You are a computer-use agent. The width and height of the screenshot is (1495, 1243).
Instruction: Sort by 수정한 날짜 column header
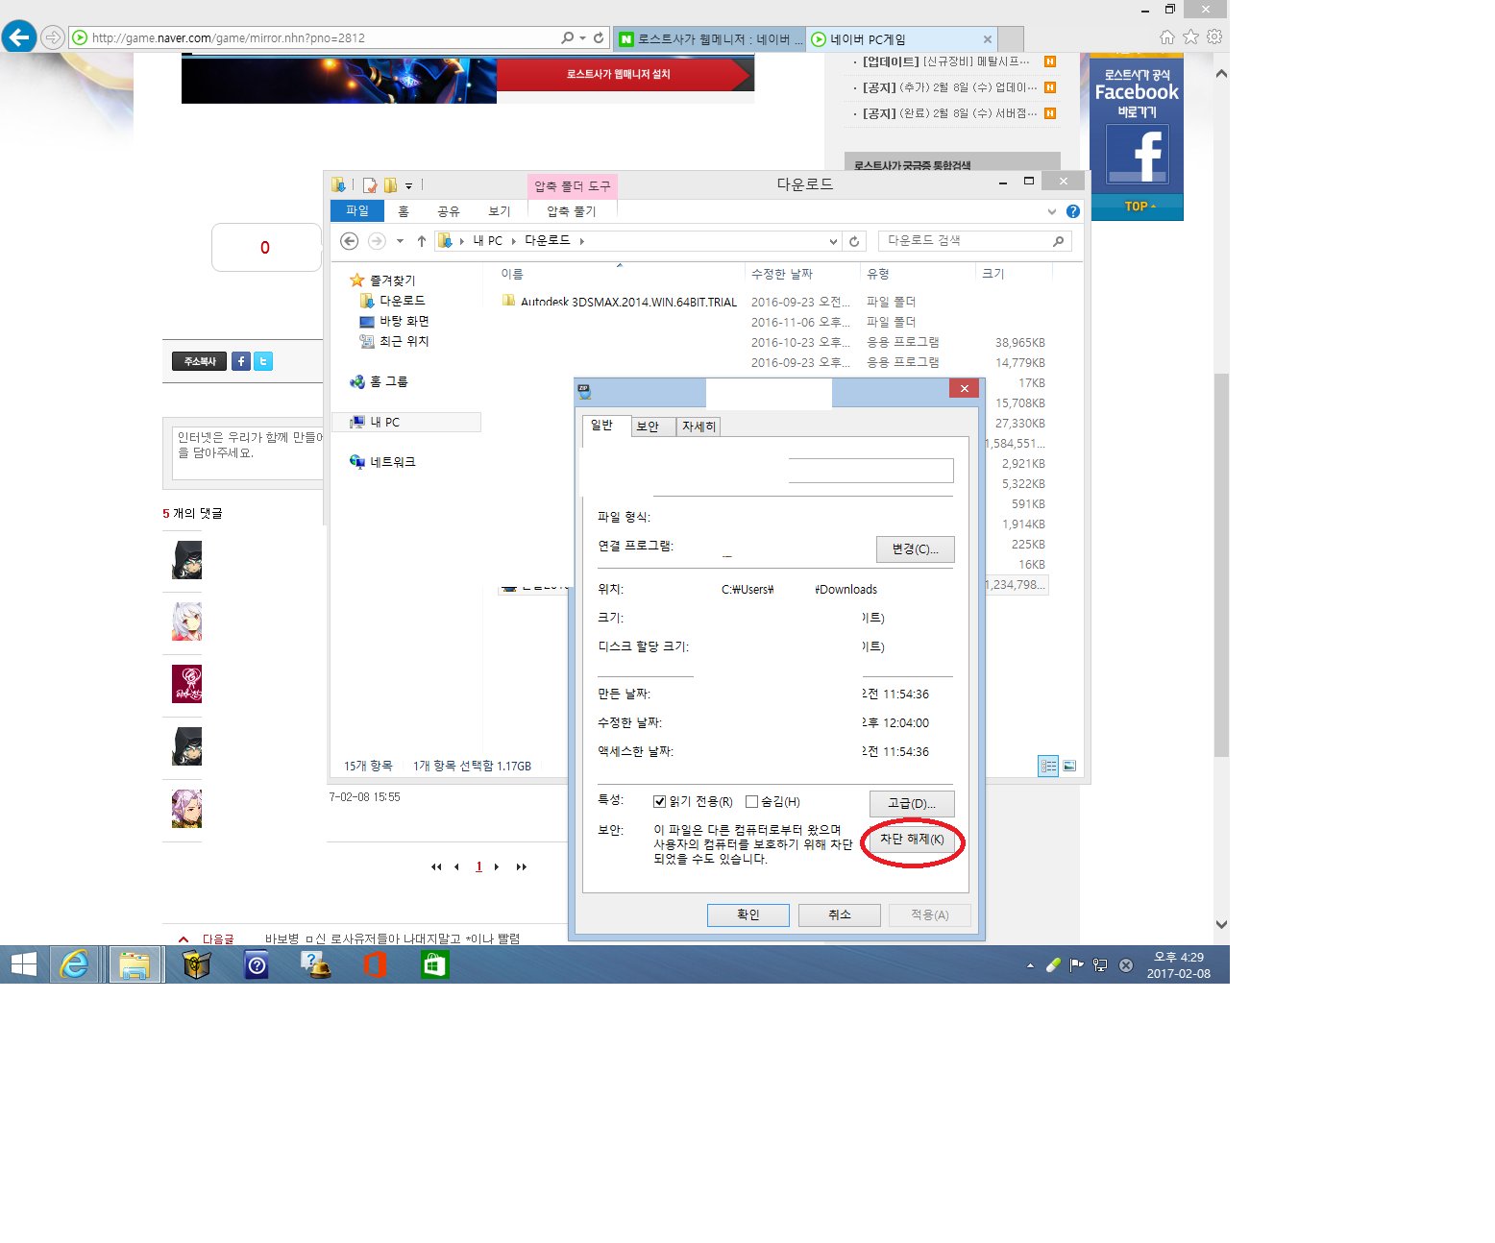pos(802,274)
